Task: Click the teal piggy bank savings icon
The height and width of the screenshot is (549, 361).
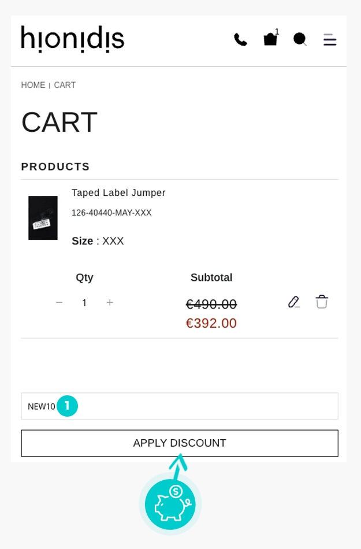Action: pyautogui.click(x=170, y=505)
